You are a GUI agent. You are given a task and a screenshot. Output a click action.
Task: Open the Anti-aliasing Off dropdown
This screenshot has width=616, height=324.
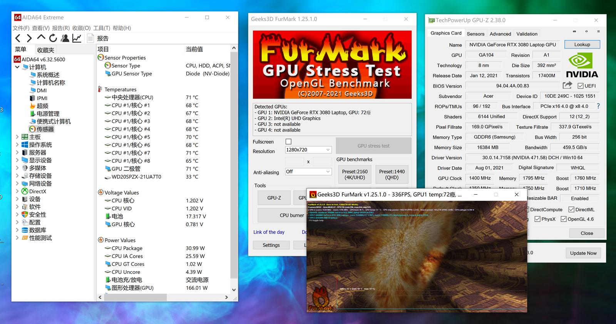308,172
